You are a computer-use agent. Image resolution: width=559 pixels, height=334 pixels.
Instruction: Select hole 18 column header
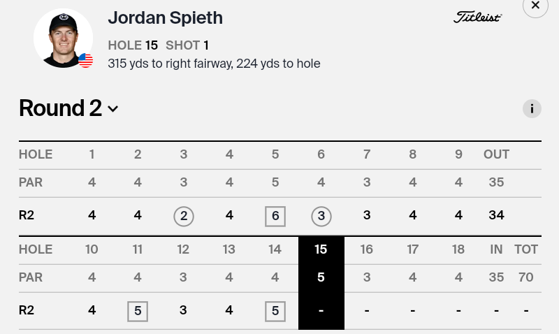click(458, 249)
